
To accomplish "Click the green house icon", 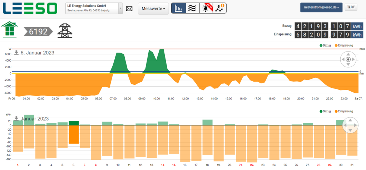I will [x=9, y=30].
